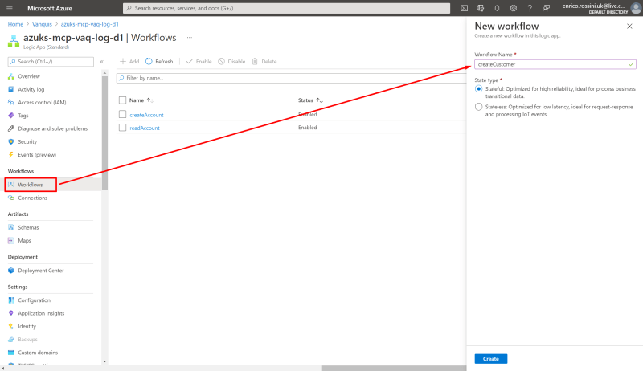This screenshot has width=643, height=371.
Task: Click the Deployment Center icon
Action: point(11,271)
